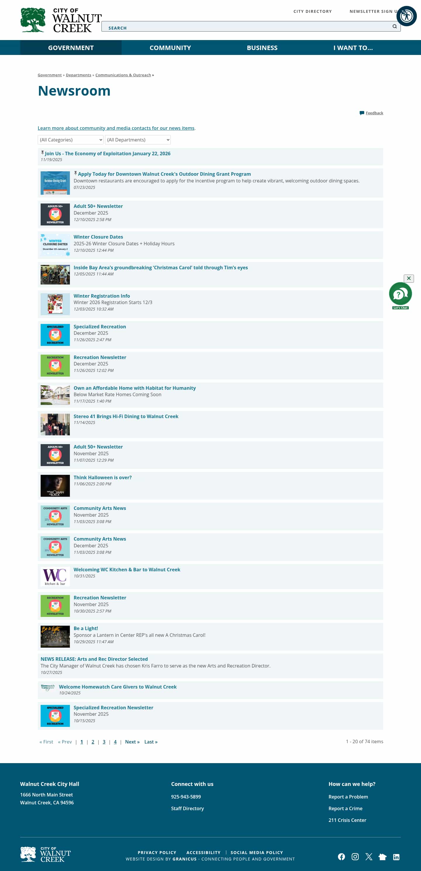The height and width of the screenshot is (871, 421).
Task: Open Join Us Economy of Exploitation article
Action: tap(108, 153)
